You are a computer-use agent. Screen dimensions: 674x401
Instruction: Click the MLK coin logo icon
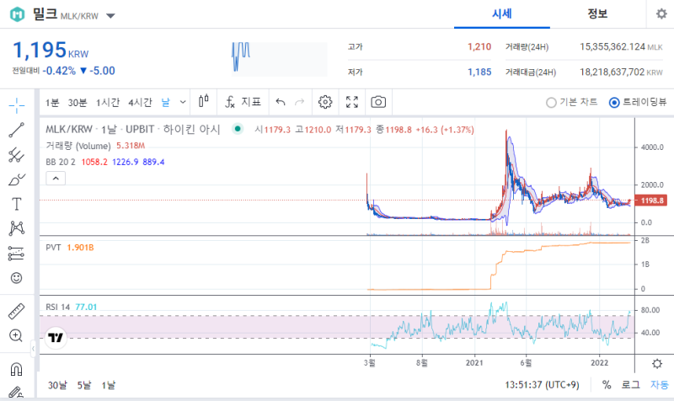coord(17,14)
